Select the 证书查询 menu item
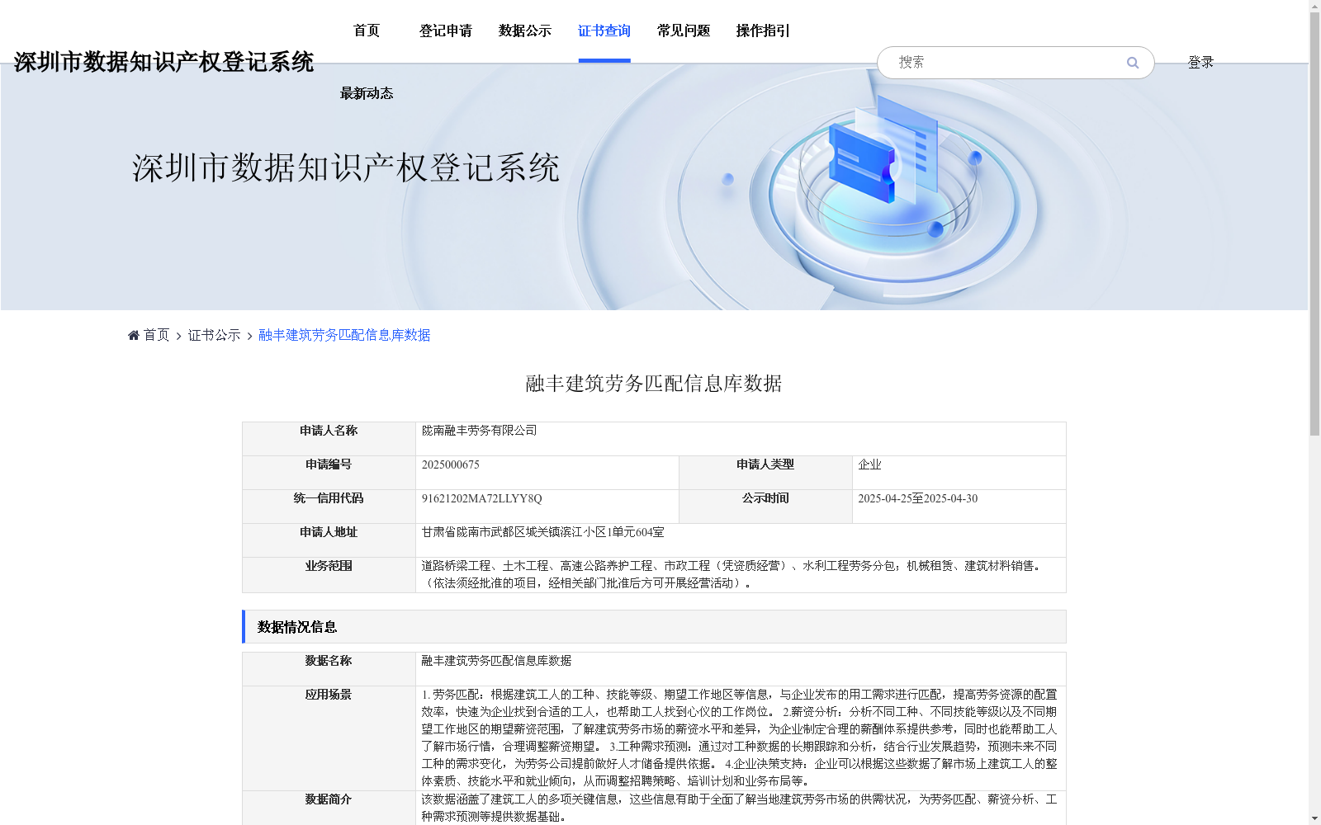Screen dimensions: 1321x825 tap(604, 31)
